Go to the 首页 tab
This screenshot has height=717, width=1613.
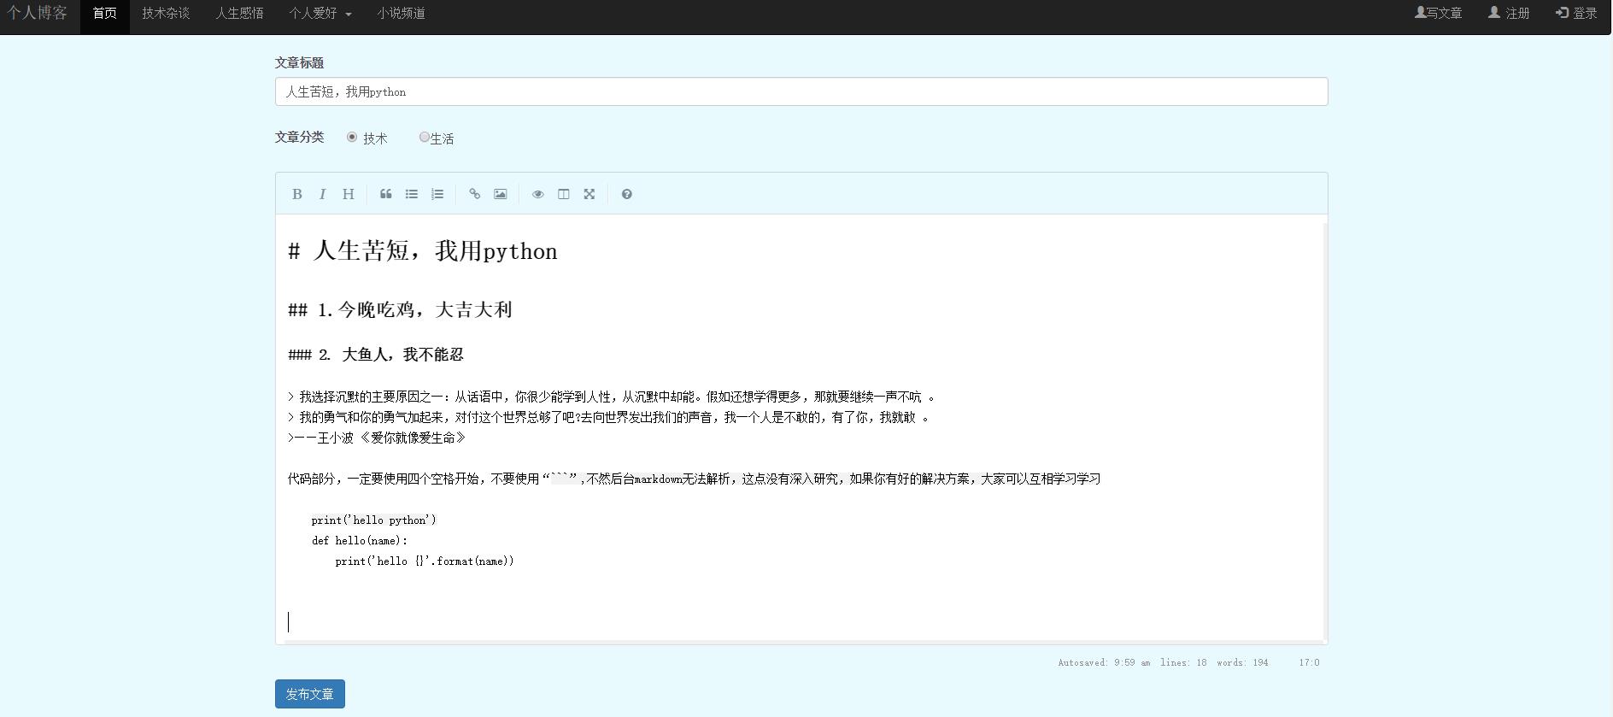point(105,14)
